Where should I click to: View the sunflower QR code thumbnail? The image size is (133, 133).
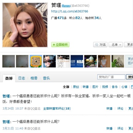(x=36, y=61)
